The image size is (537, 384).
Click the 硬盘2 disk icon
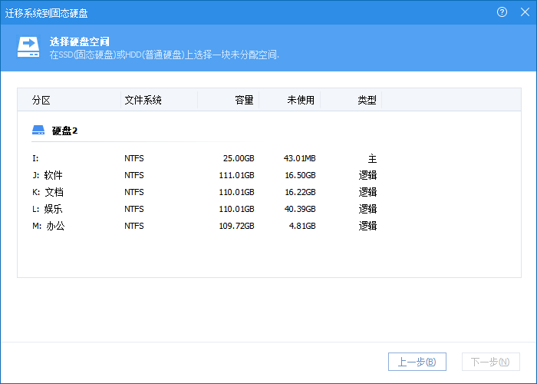pos(38,130)
